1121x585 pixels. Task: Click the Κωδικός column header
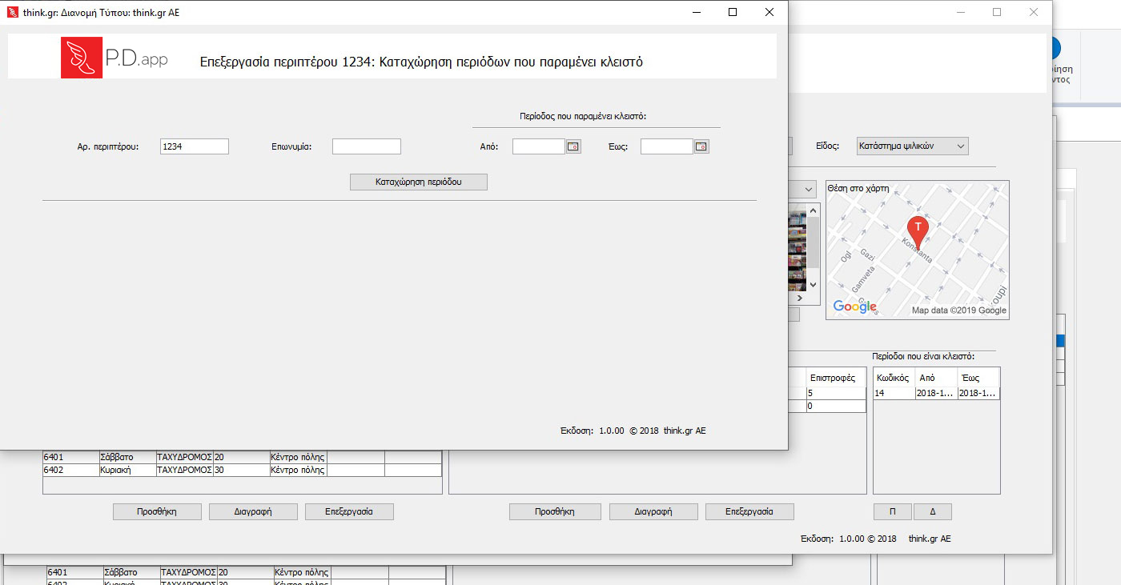[894, 378]
